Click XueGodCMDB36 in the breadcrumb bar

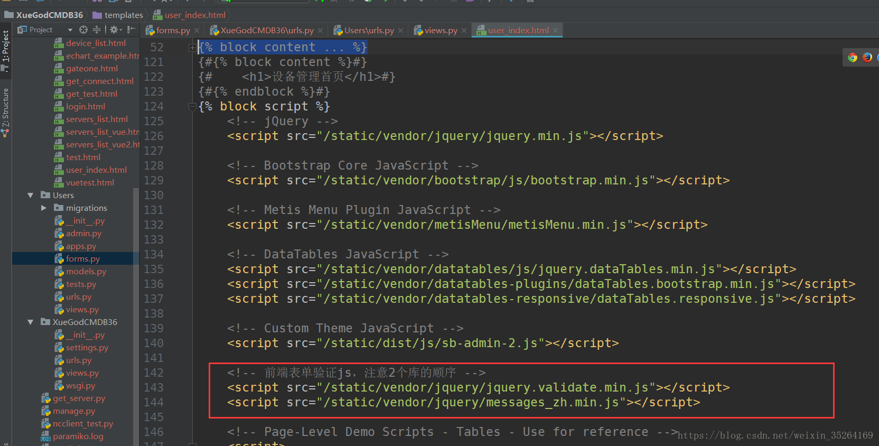(x=44, y=15)
